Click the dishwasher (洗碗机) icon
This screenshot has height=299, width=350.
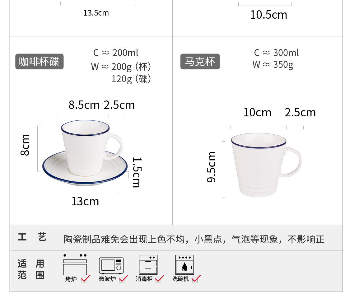coord(184,264)
